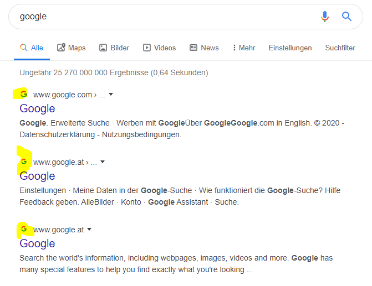Click the www.google.com URL text
Viewport: 372px width, 286px height.
pyautogui.click(x=63, y=95)
